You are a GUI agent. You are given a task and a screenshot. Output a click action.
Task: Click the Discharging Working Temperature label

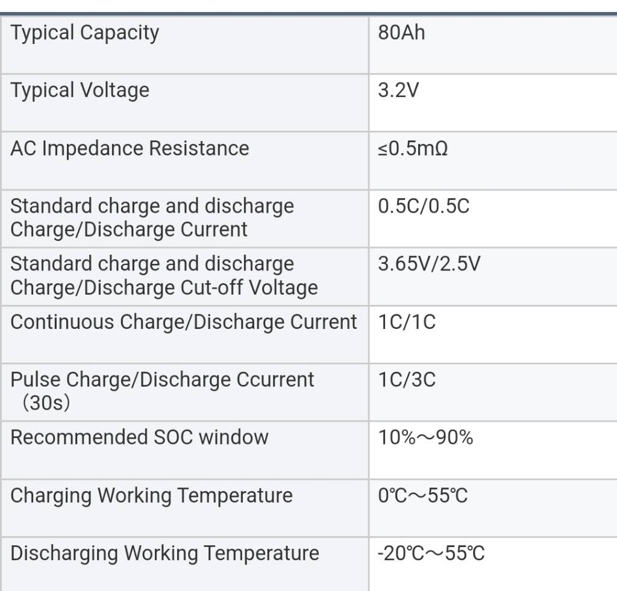pyautogui.click(x=164, y=552)
